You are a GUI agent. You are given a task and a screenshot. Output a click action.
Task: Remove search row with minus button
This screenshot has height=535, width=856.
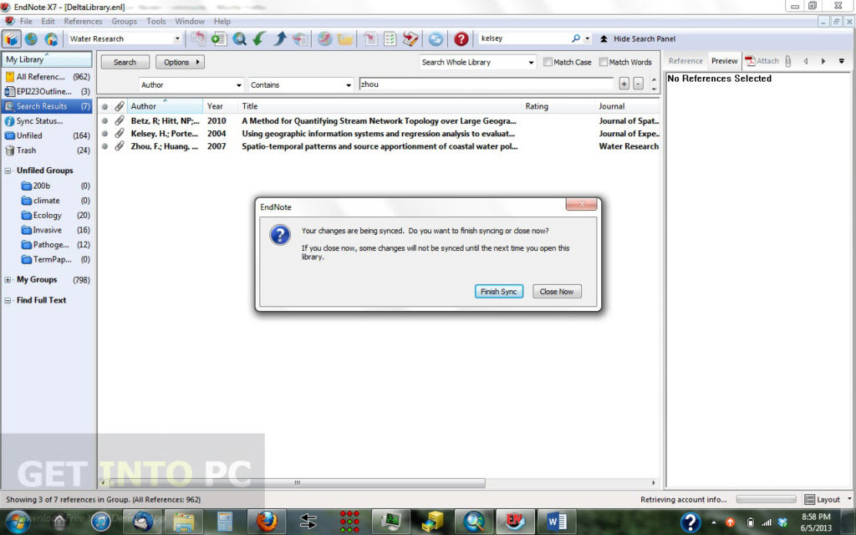tap(638, 84)
